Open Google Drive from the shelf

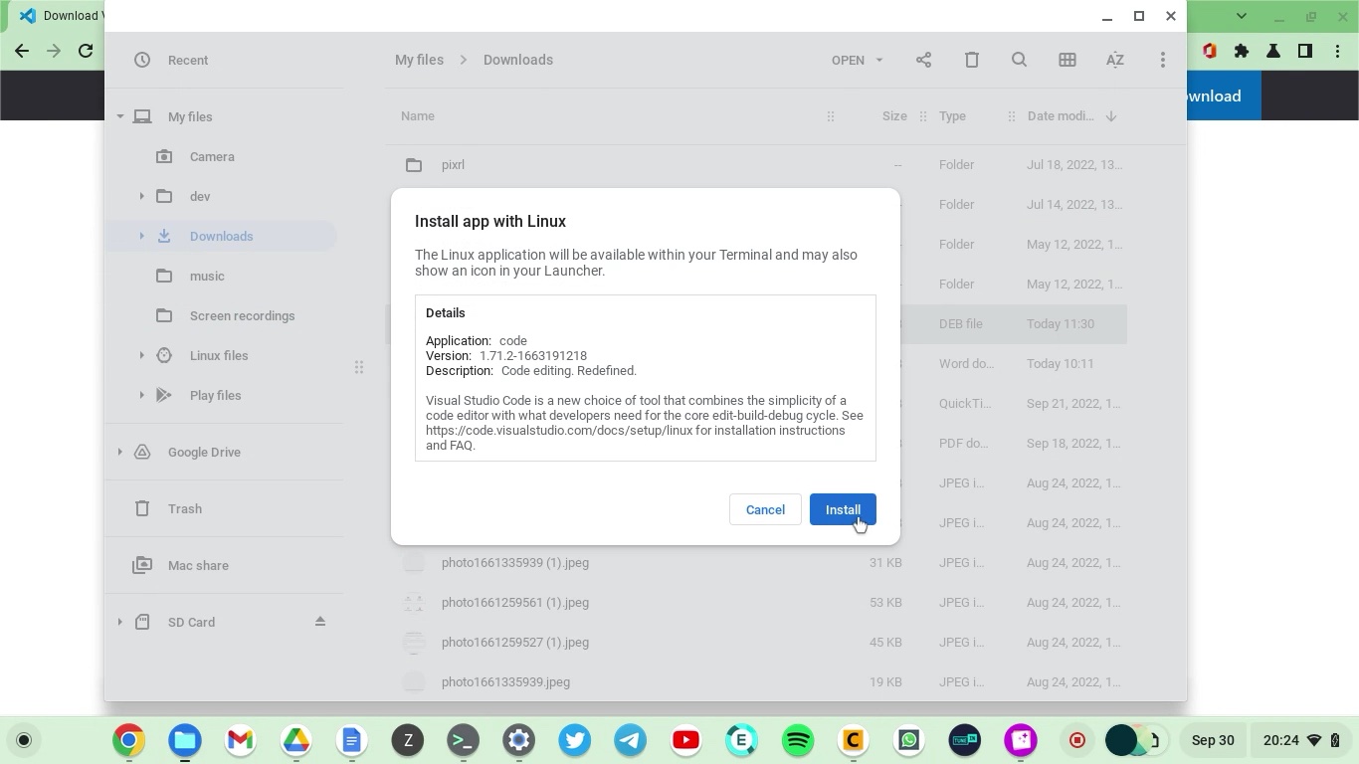point(295,740)
